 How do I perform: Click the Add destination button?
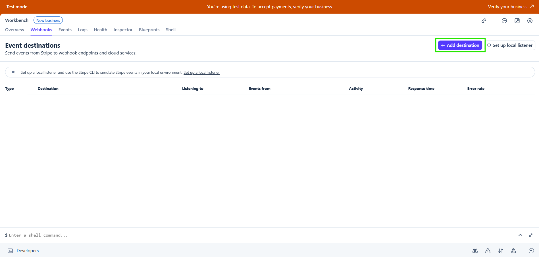point(460,45)
